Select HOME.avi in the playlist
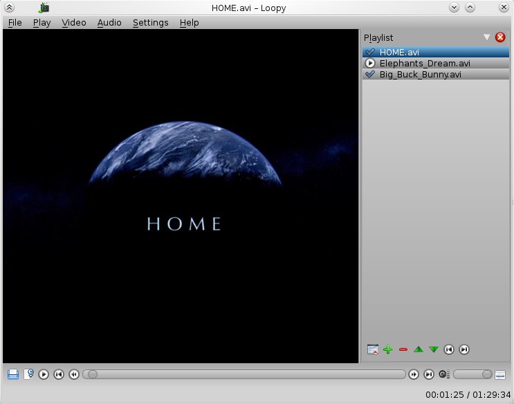Image resolution: width=514 pixels, height=404 pixels. tap(436, 52)
